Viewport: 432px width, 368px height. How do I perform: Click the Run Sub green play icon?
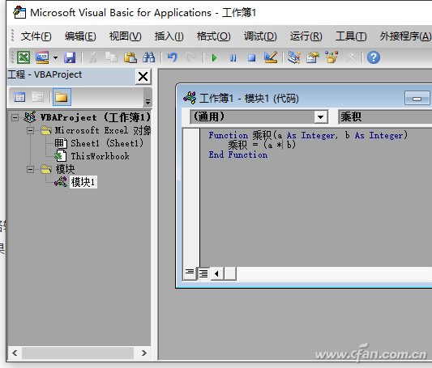tap(214, 58)
